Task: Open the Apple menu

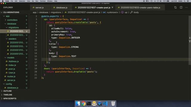Action: (3, 1)
